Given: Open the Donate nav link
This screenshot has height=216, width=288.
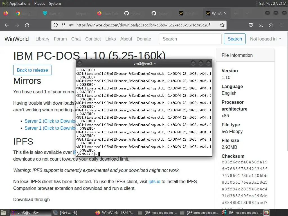Looking at the screenshot, I should (x=144, y=39).
